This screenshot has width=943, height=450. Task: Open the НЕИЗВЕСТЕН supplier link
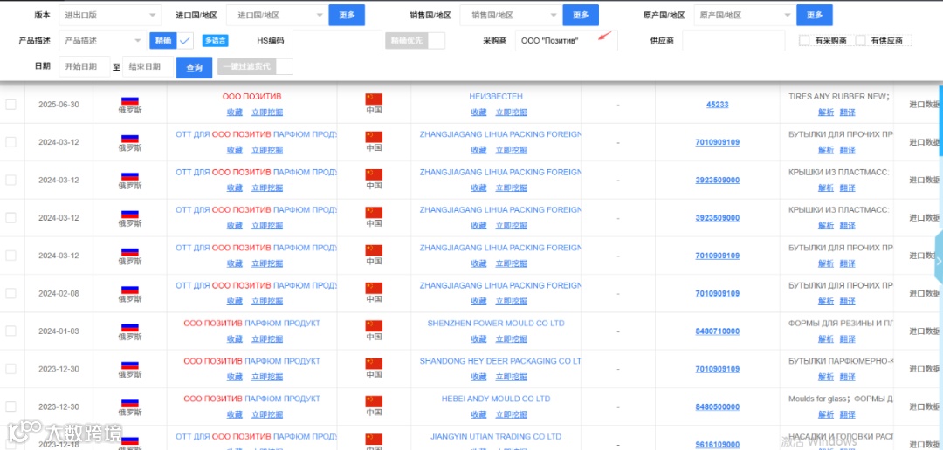tap(496, 96)
